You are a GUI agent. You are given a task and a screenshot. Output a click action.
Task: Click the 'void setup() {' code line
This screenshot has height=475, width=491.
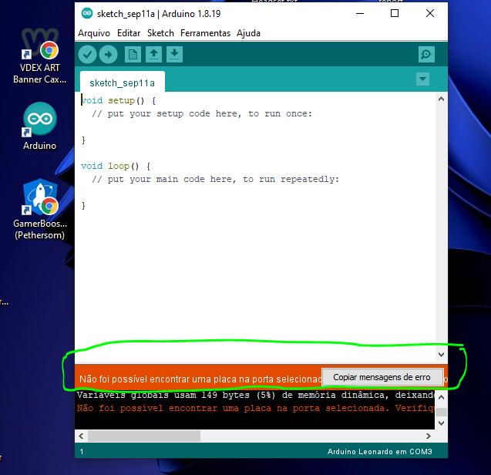pos(119,100)
